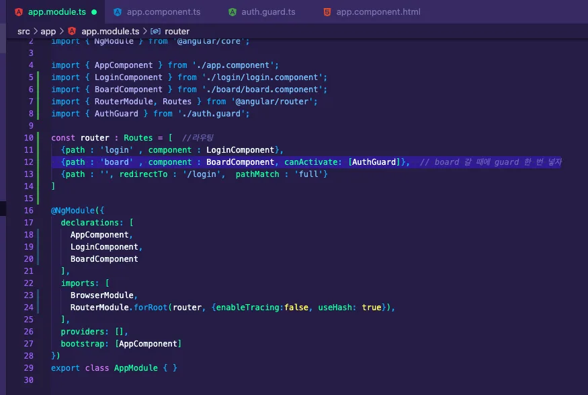588x395 pixels.
Task: Click the blue Angular icon on app.component.ts tab
Action: click(x=118, y=12)
